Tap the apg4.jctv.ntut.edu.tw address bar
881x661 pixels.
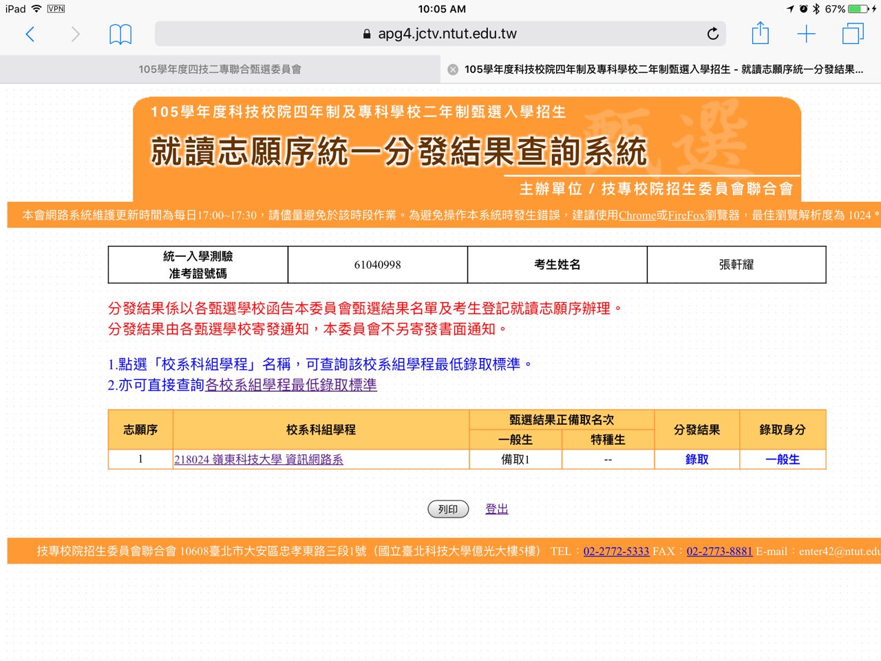coord(440,34)
